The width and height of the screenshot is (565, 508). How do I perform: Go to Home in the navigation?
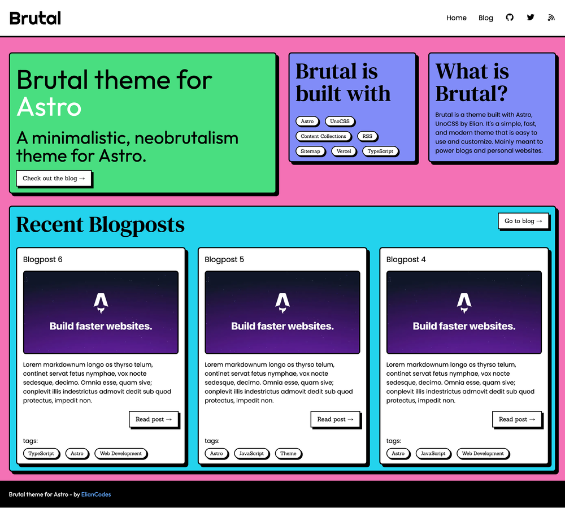coord(456,18)
